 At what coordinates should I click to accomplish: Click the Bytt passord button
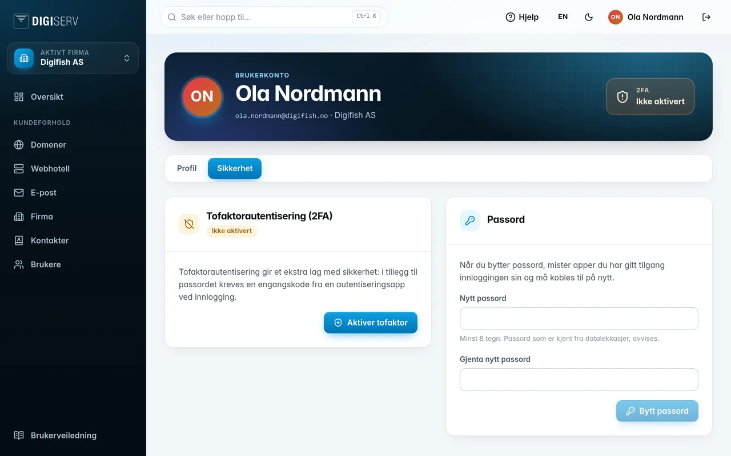[657, 411]
